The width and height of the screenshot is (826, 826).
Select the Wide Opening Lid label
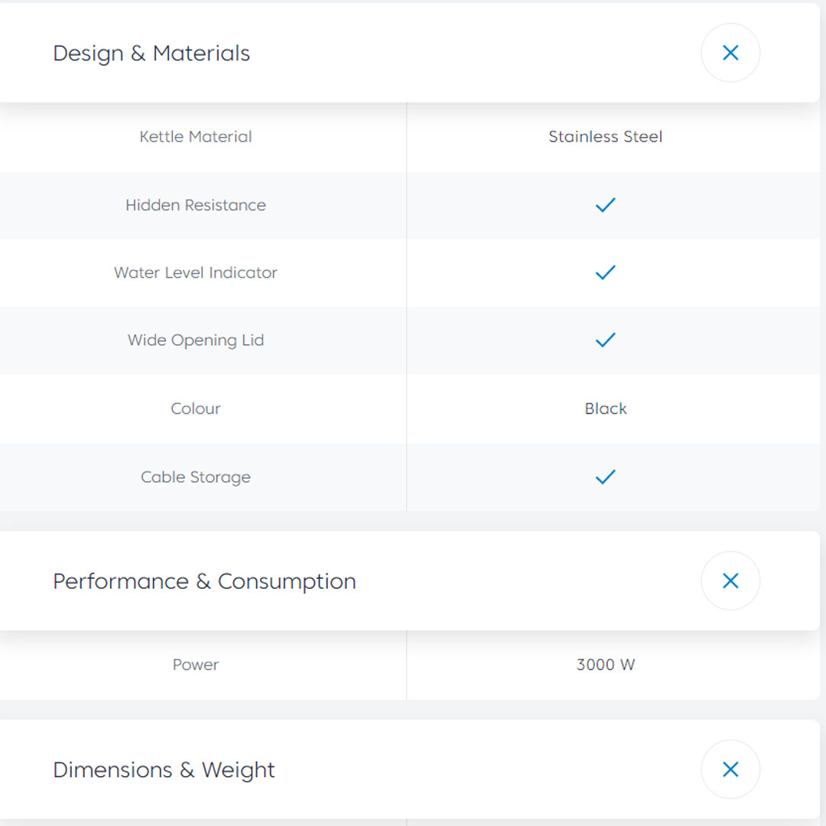click(196, 340)
